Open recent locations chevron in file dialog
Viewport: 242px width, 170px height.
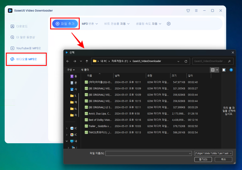click(x=81, y=61)
